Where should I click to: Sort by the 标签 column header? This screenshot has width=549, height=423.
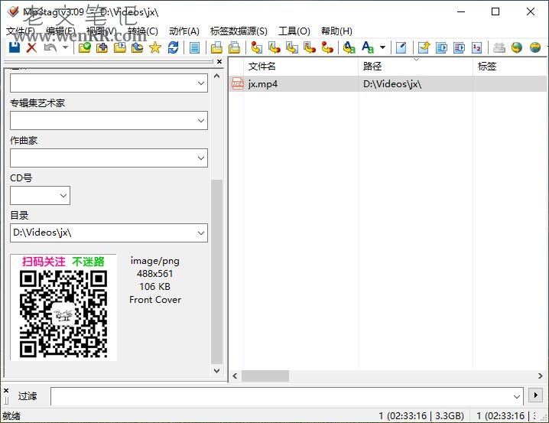click(510, 67)
